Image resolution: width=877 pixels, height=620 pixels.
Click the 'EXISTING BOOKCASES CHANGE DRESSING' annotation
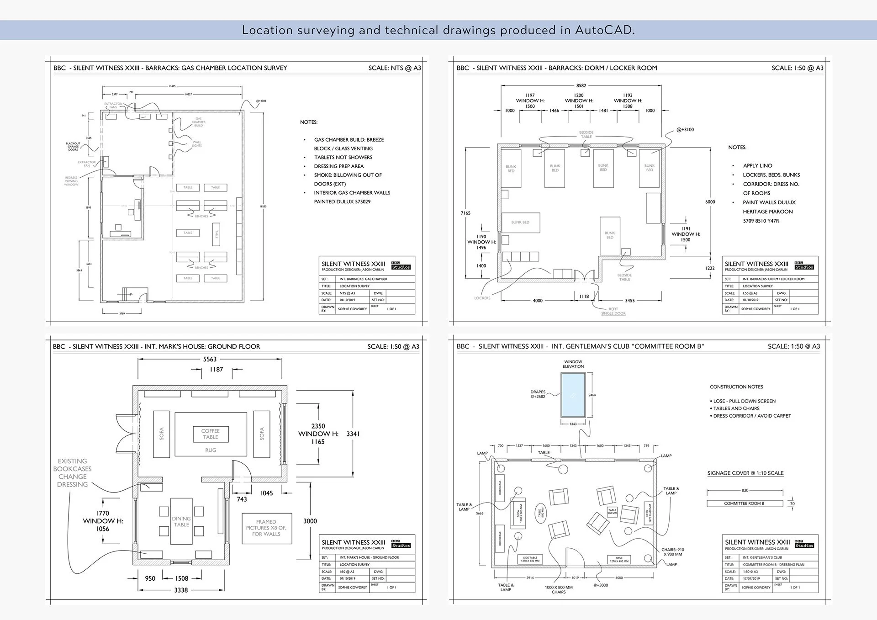72,473
